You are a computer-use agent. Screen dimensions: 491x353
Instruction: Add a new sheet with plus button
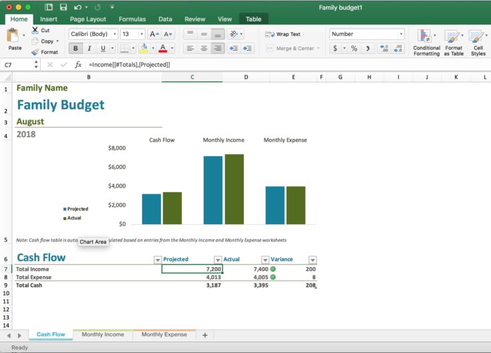coord(205,335)
